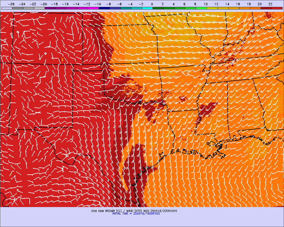Viewport: 284px width, 227px height.
Task: Click the -14 scale label
Action: pyautogui.click(x=76, y=4)
